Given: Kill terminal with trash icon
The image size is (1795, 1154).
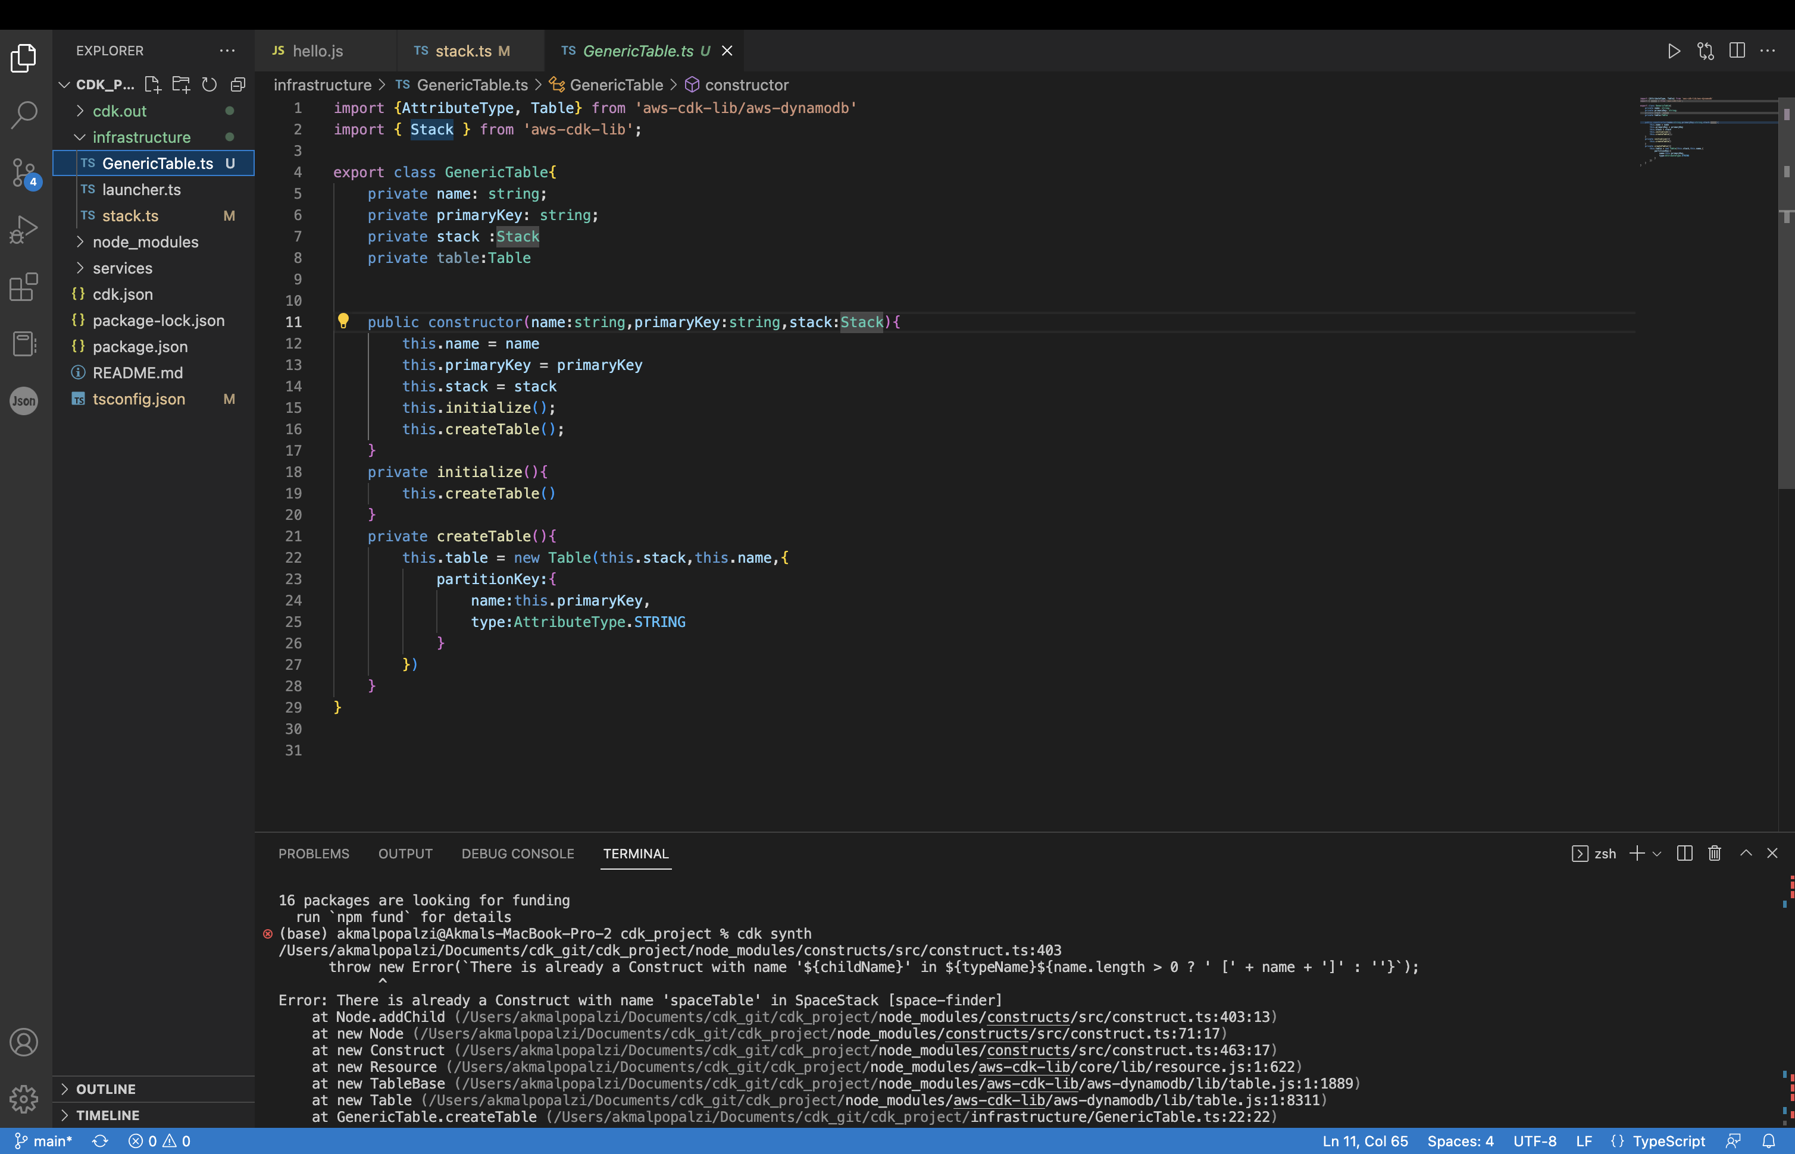Looking at the screenshot, I should click(1715, 854).
